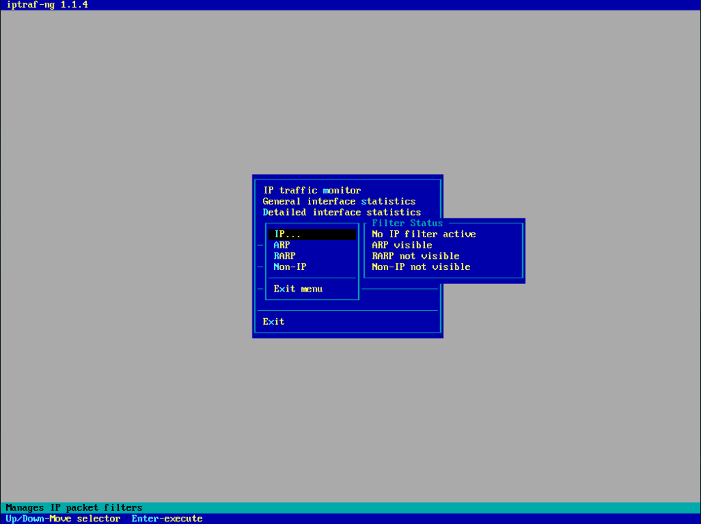Viewport: 701px width, 524px height.
Task: Toggle ARP packet filter in submenu list
Action: (282, 245)
